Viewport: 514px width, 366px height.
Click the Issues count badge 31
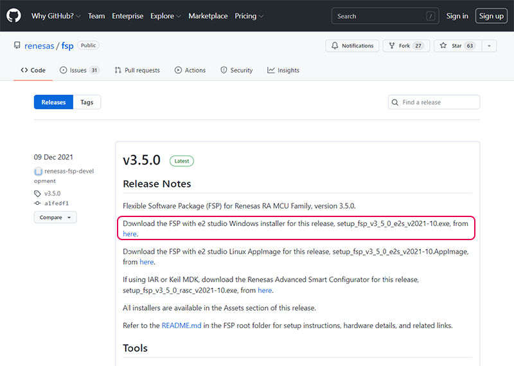[x=94, y=70]
